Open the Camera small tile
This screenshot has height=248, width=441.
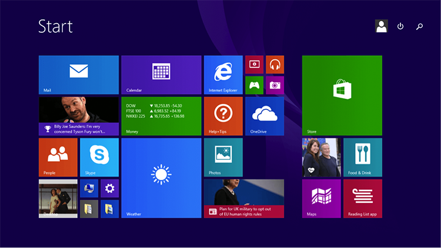point(275,85)
